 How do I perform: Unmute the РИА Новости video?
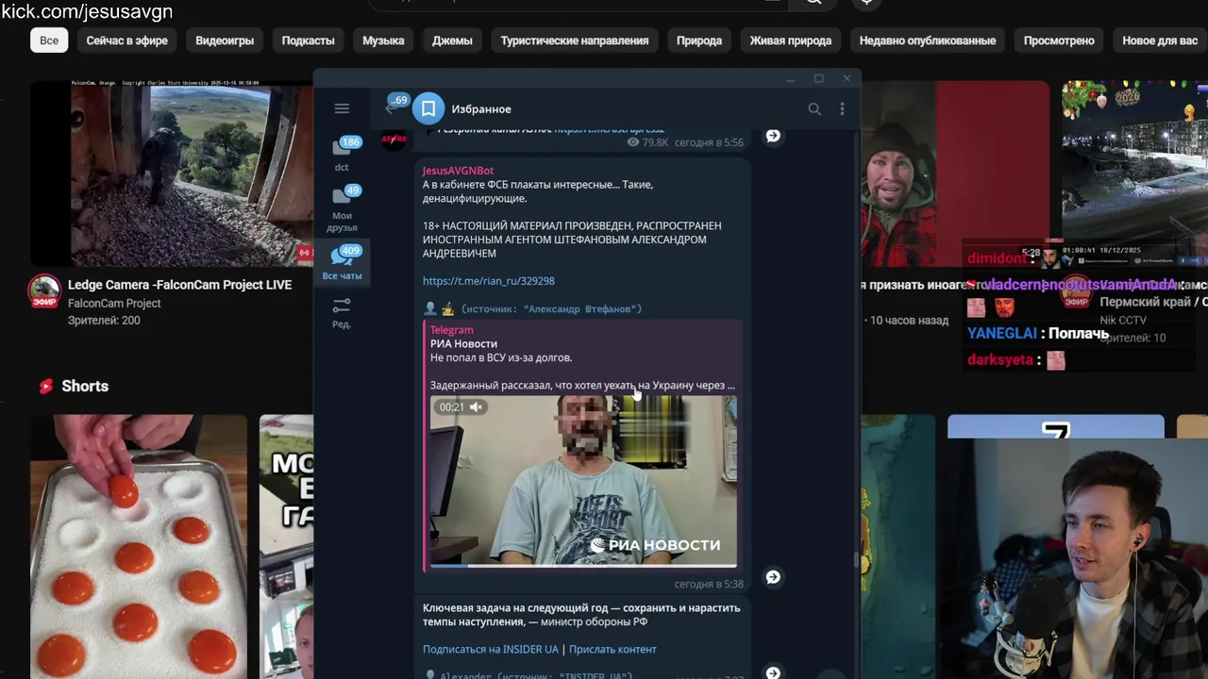coord(476,407)
